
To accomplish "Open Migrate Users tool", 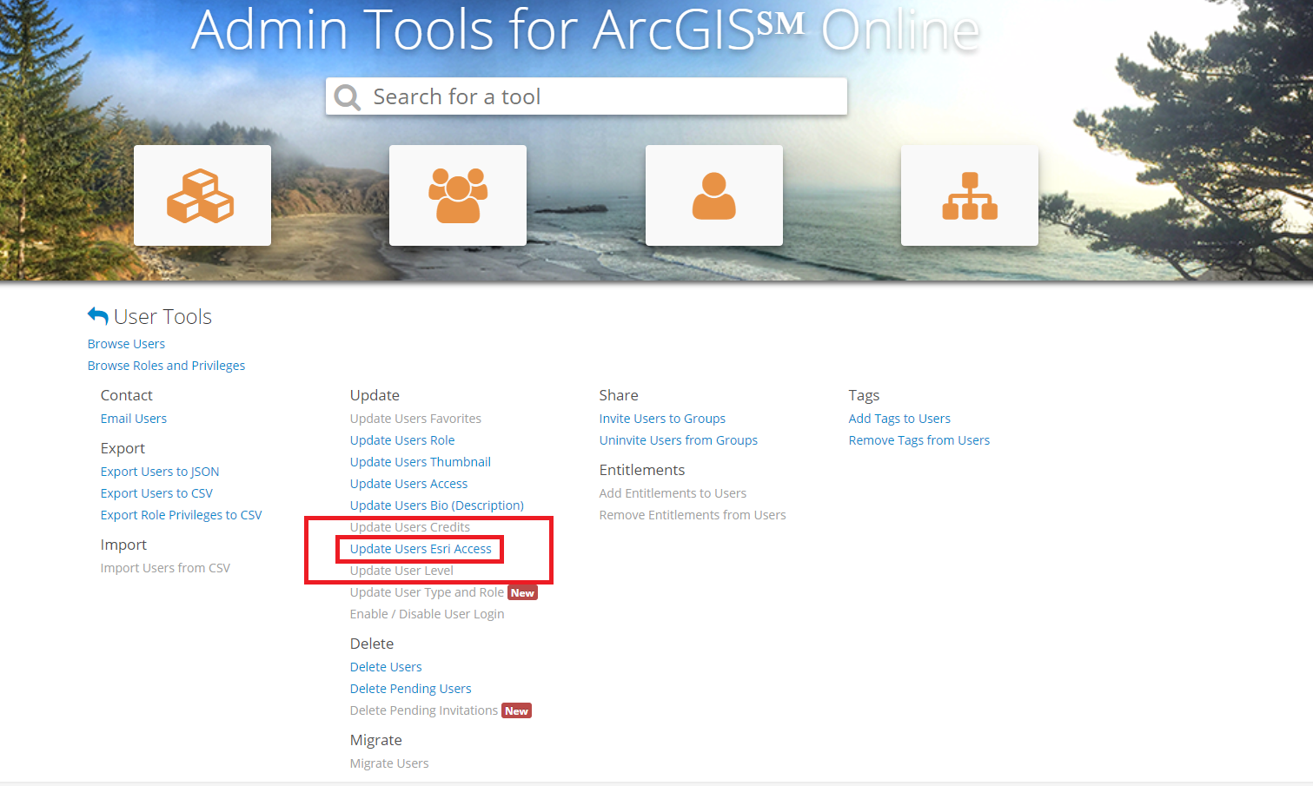I will [389, 763].
